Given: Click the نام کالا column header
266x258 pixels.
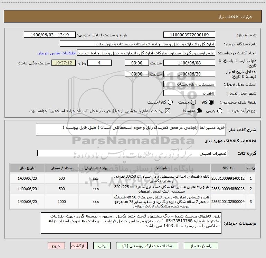Looking at the screenshot, I should point(162,168).
